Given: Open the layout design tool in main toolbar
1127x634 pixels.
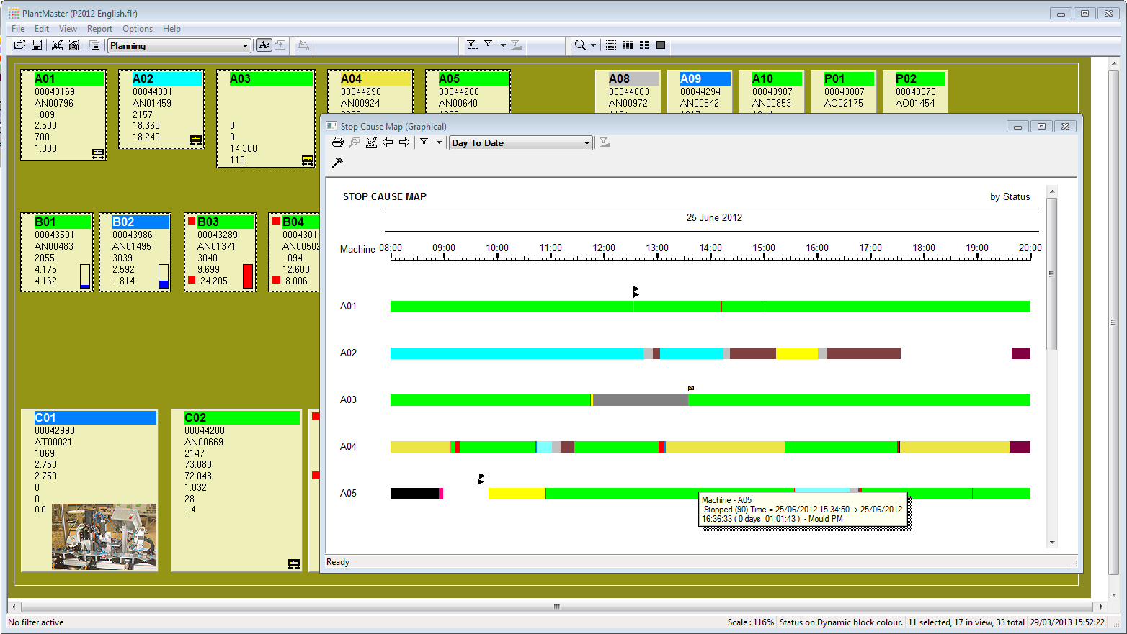Looking at the screenshot, I should (57, 45).
